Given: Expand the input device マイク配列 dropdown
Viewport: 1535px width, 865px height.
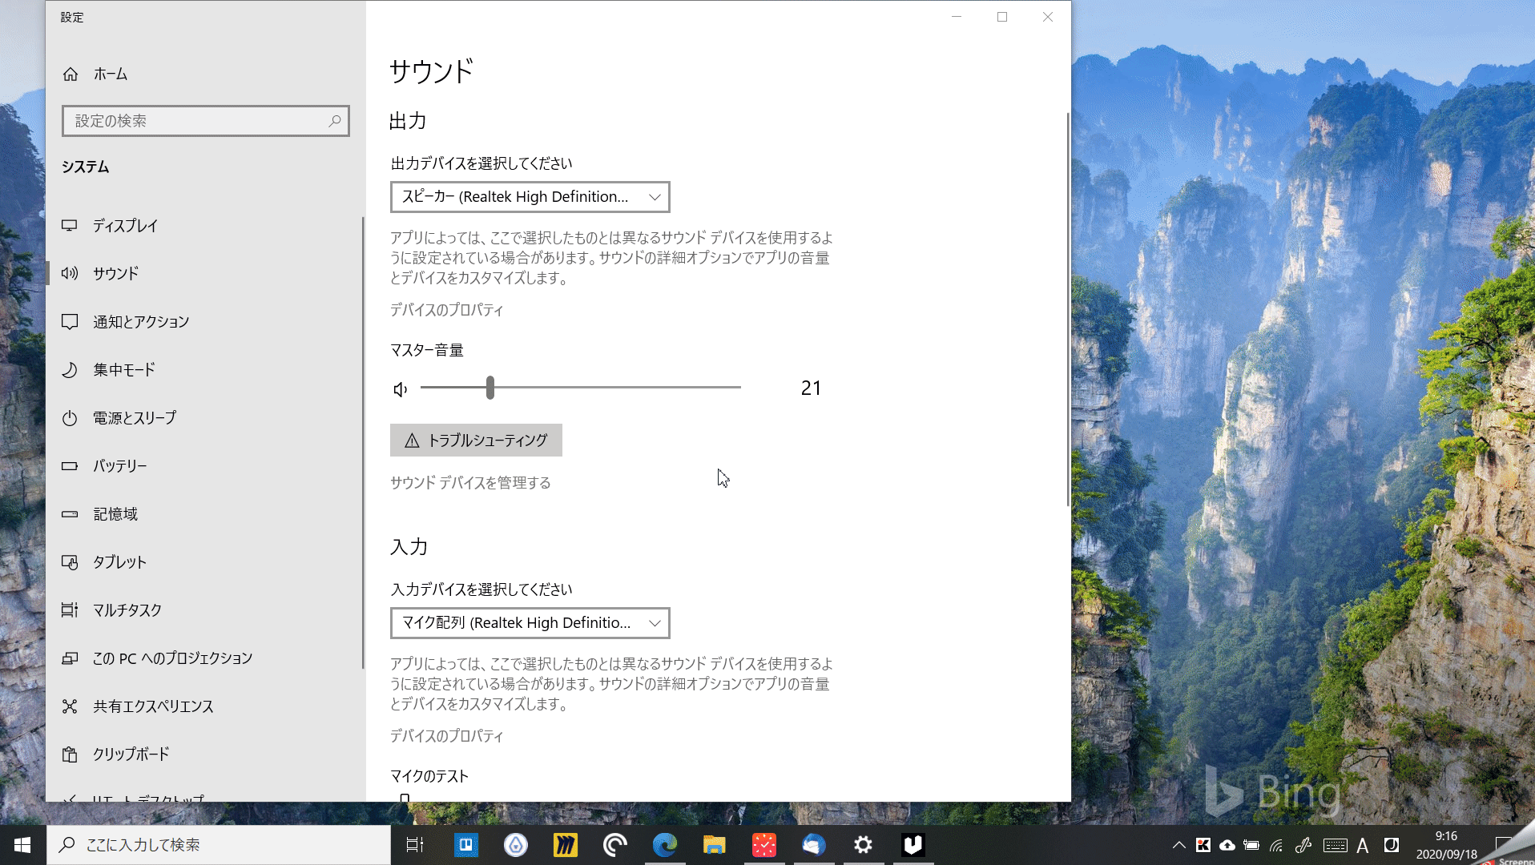Looking at the screenshot, I should point(530,623).
